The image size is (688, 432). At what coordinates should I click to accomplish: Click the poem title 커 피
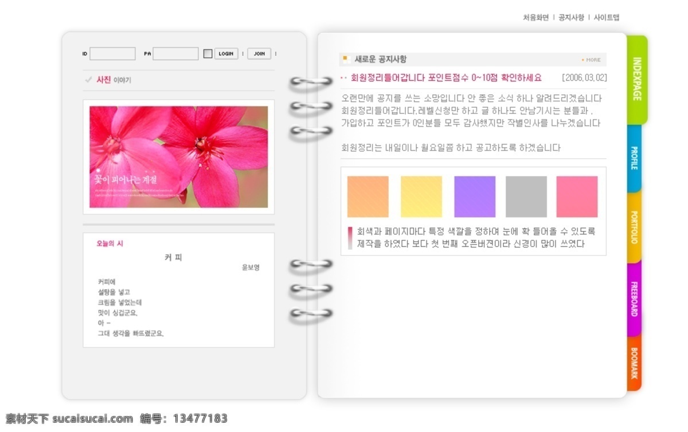pyautogui.click(x=173, y=257)
